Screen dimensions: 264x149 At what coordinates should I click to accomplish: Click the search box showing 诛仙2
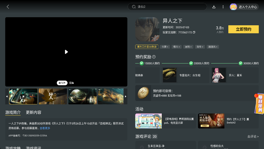(167, 7)
